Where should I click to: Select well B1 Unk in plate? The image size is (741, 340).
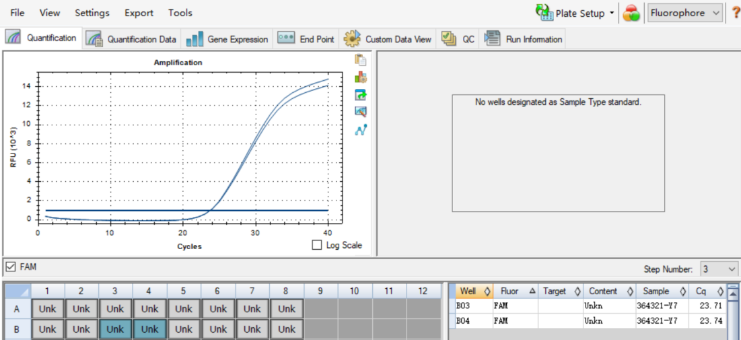tap(47, 329)
